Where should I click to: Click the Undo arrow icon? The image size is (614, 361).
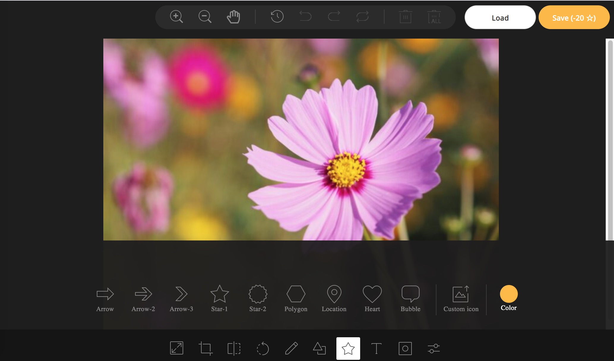pos(306,17)
